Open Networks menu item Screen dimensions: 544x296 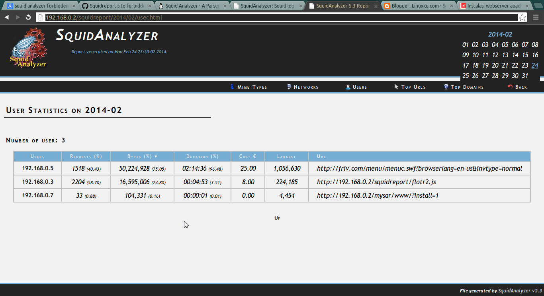pos(306,87)
